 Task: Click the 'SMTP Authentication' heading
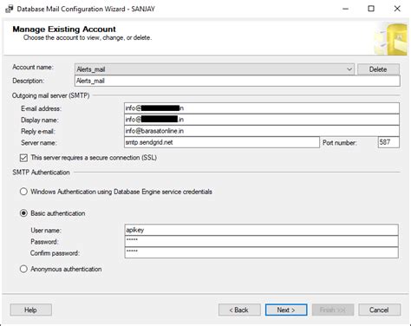point(41,173)
